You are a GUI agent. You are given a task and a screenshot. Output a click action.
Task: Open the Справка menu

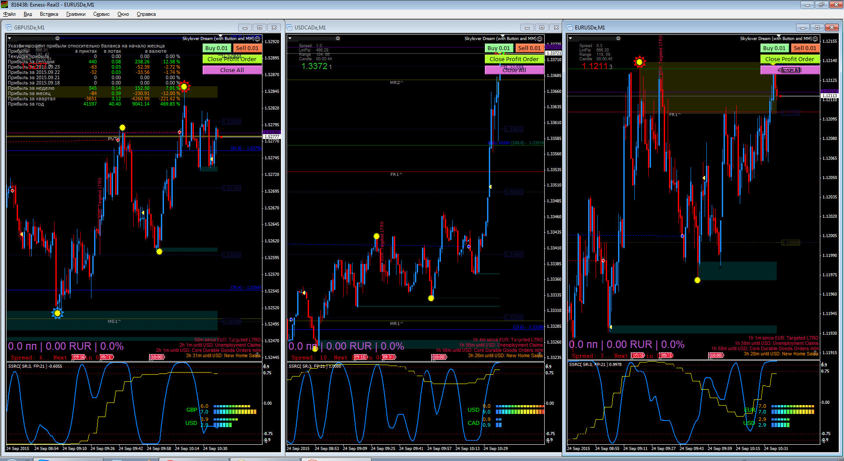tap(146, 14)
